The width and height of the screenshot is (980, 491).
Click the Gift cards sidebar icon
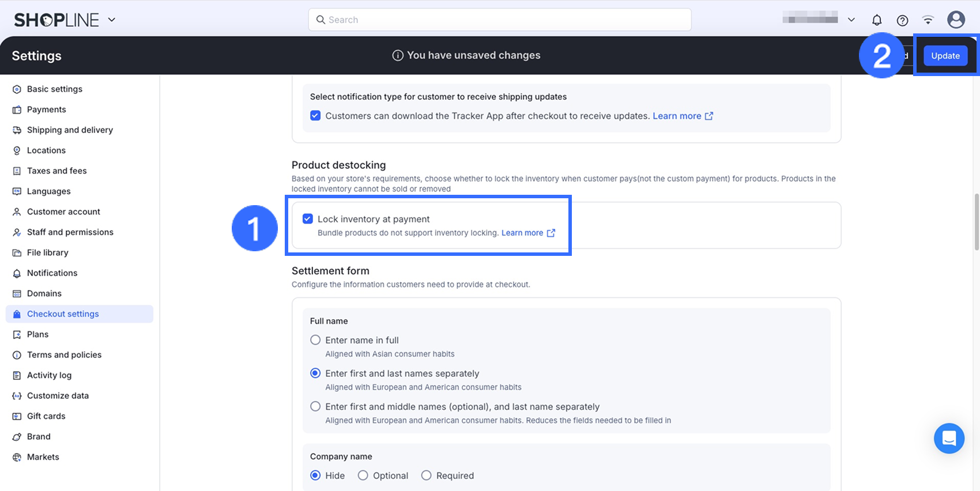[x=17, y=416]
